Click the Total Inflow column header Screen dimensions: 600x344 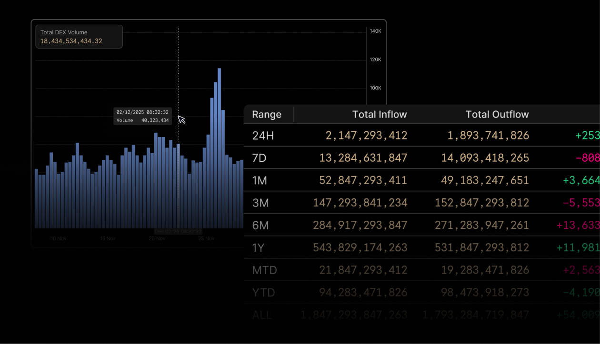tap(380, 115)
